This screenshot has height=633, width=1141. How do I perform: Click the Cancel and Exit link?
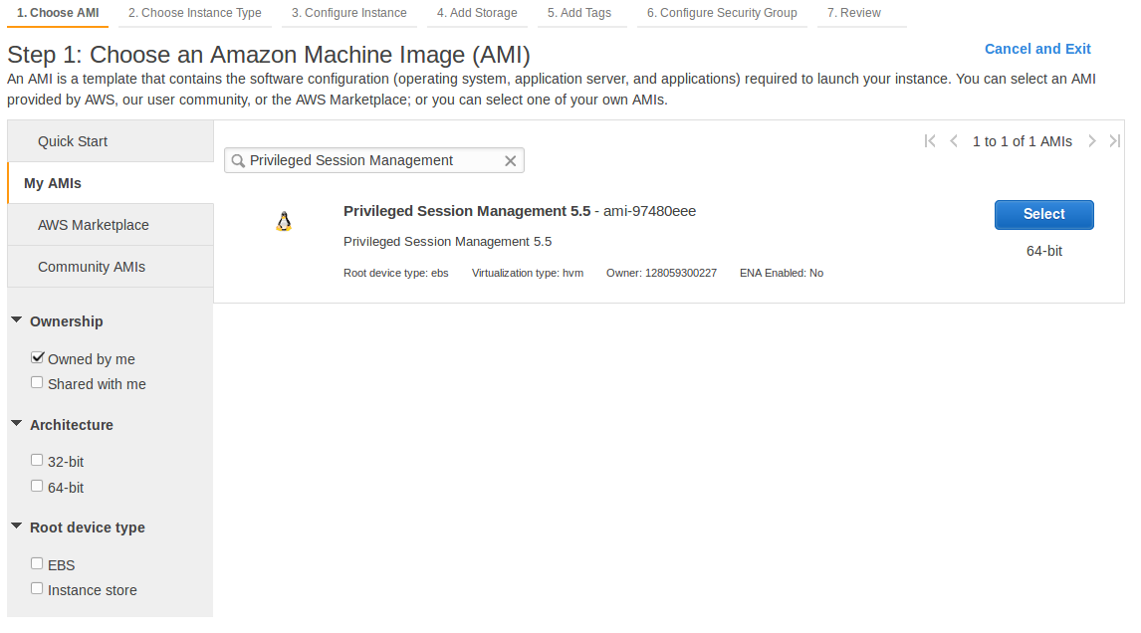tap(1037, 49)
